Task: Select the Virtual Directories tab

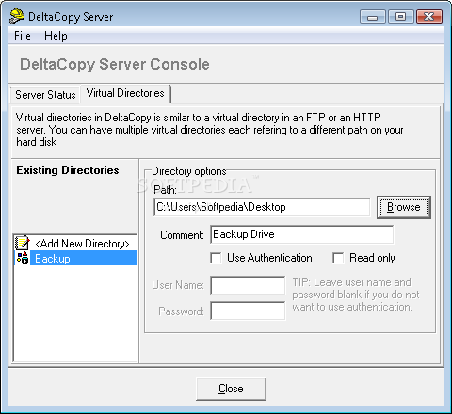Action: point(125,93)
